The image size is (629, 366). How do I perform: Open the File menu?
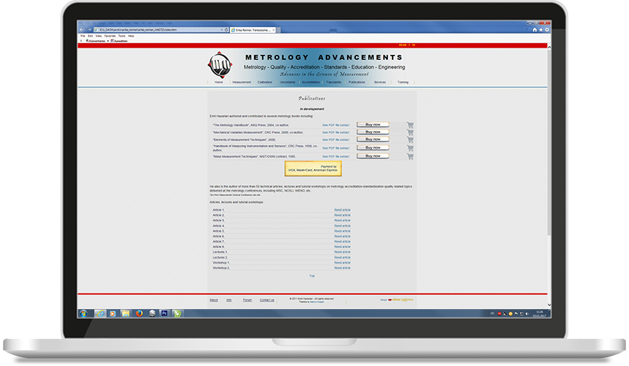pos(83,36)
